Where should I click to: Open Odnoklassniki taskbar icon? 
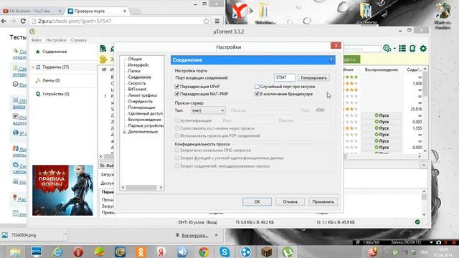point(141,252)
